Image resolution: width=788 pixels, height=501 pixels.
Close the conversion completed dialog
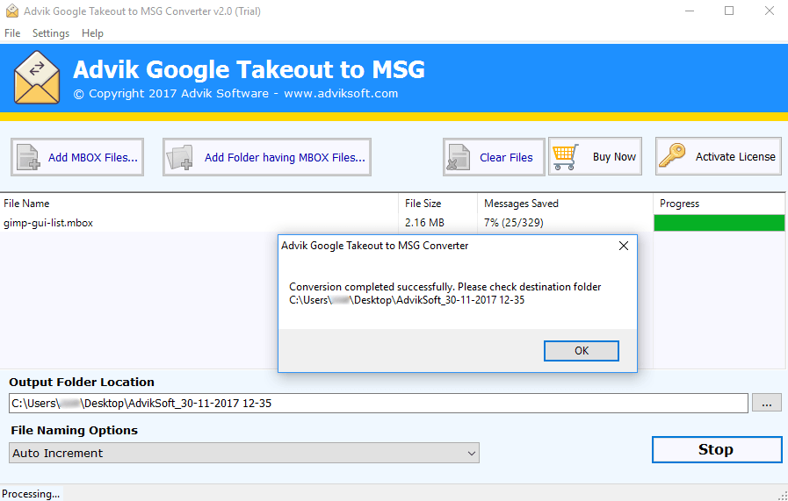[624, 246]
